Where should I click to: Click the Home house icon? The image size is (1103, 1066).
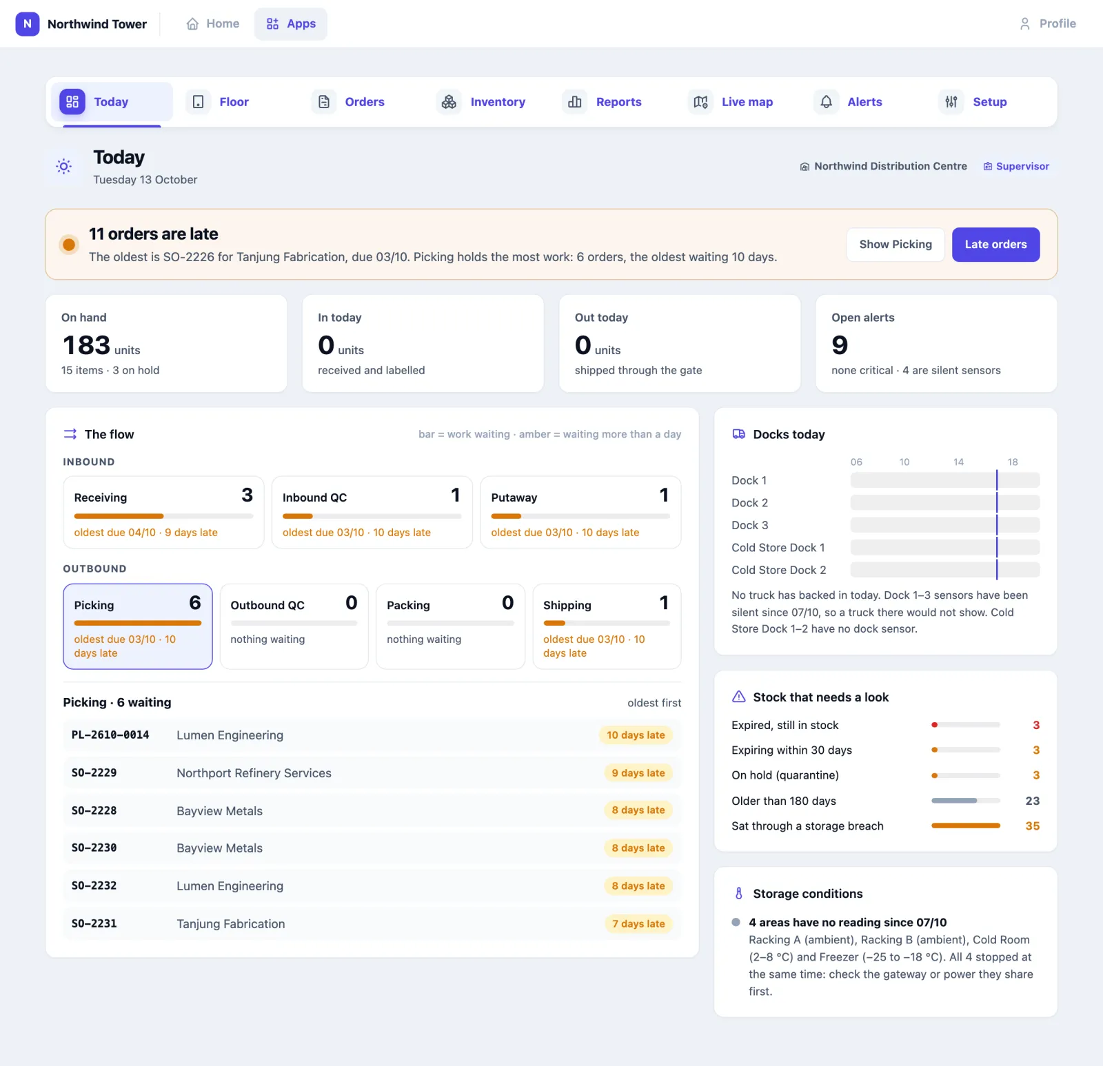pyautogui.click(x=192, y=23)
